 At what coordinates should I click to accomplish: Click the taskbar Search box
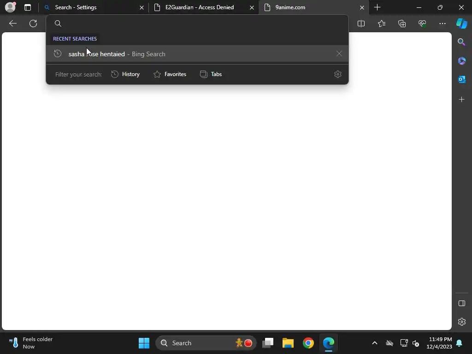206,343
